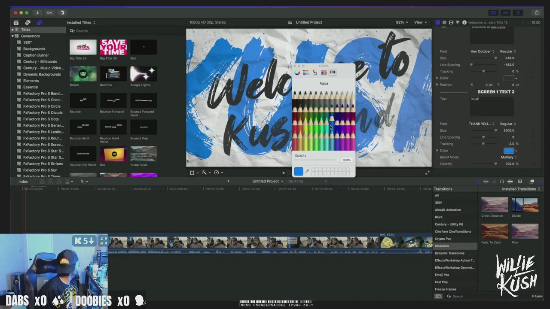
Task: Open the Info inspector icon
Action: click(x=464, y=22)
